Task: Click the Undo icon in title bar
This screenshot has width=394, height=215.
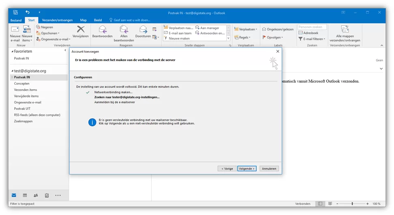Action: coord(27,12)
